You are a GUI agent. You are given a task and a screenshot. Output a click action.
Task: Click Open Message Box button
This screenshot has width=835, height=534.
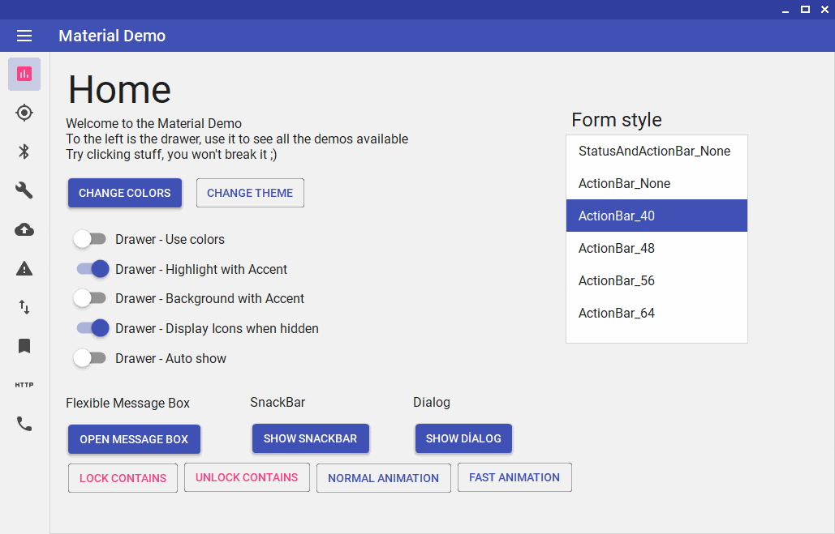pyautogui.click(x=134, y=439)
